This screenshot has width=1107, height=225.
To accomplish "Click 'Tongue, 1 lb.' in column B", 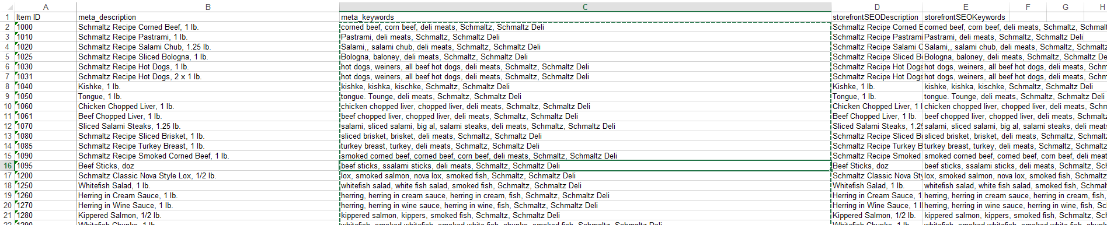I will 208,96.
